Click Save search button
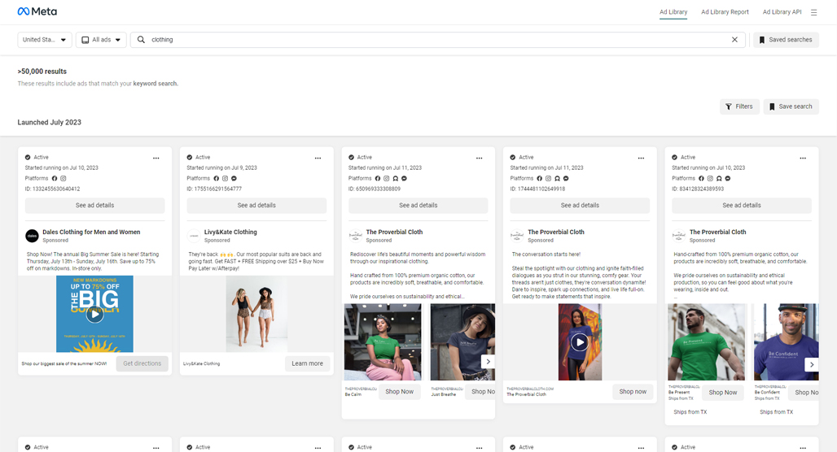 coord(791,106)
